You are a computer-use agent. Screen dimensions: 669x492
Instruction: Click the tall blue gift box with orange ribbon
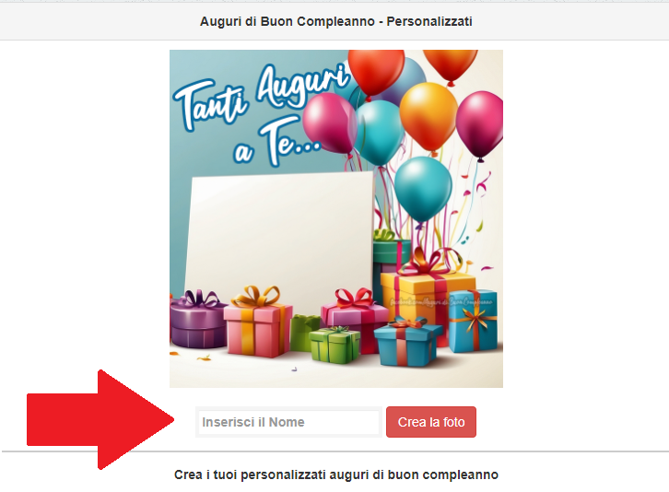coord(473,321)
